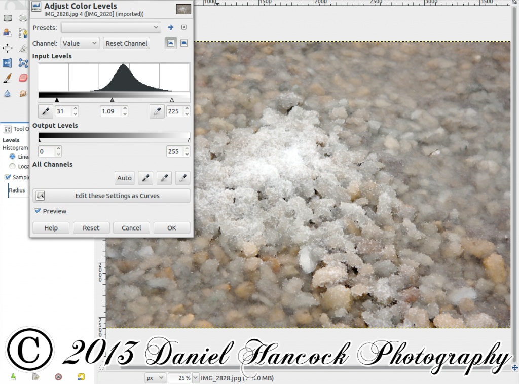Image resolution: width=519 pixels, height=384 pixels.
Task: Select the Eraser tool
Action: point(23,79)
